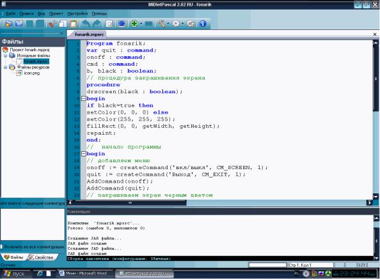This screenshot has height=279, width=380.
Task: Click the Файлы ресурсов folder label
Action: 33,67
